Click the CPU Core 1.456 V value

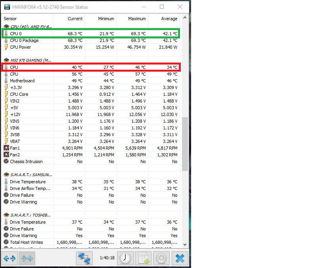75,94
